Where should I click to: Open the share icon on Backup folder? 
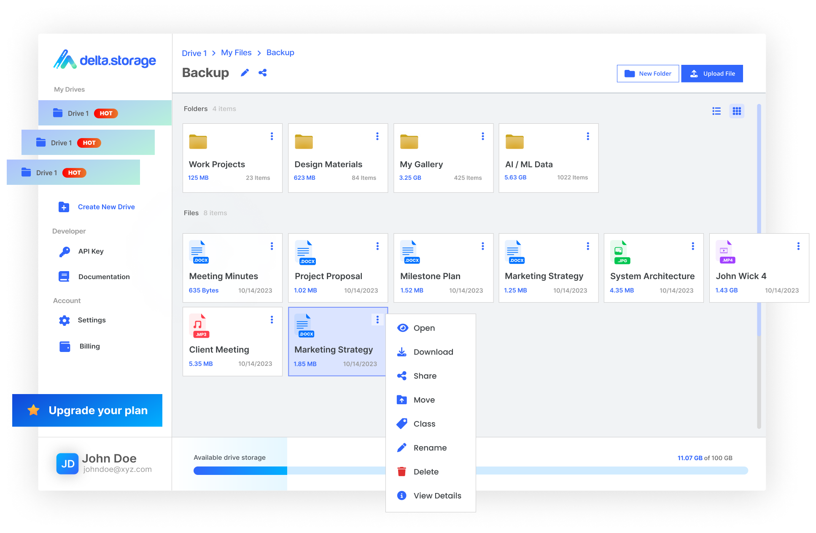coord(263,72)
